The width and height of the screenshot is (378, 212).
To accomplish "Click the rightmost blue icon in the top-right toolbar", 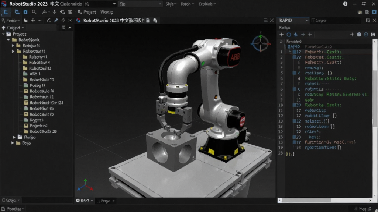I will (374, 12).
